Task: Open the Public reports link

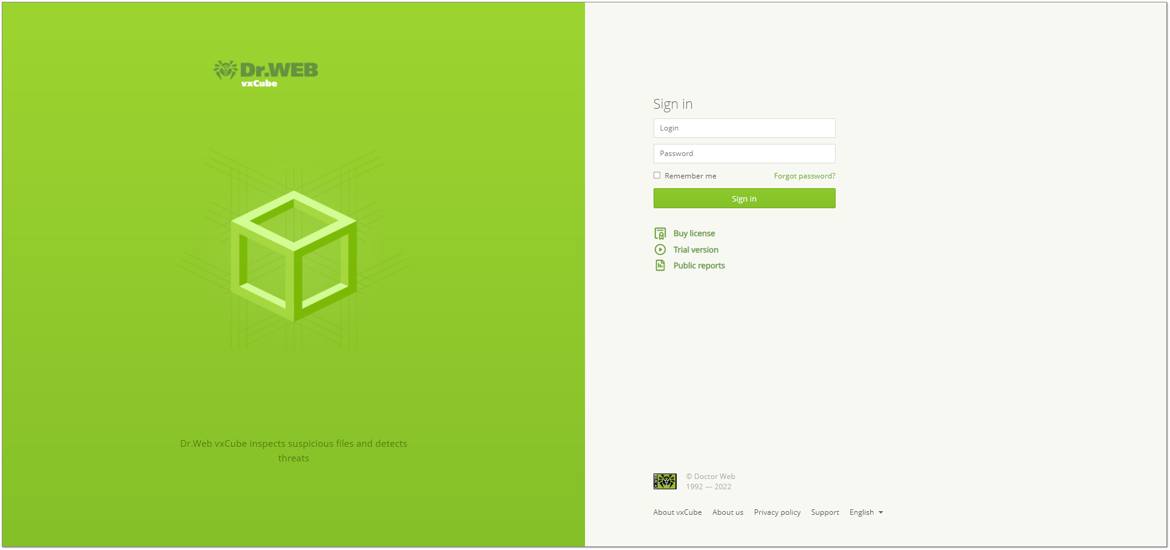Action: click(699, 266)
